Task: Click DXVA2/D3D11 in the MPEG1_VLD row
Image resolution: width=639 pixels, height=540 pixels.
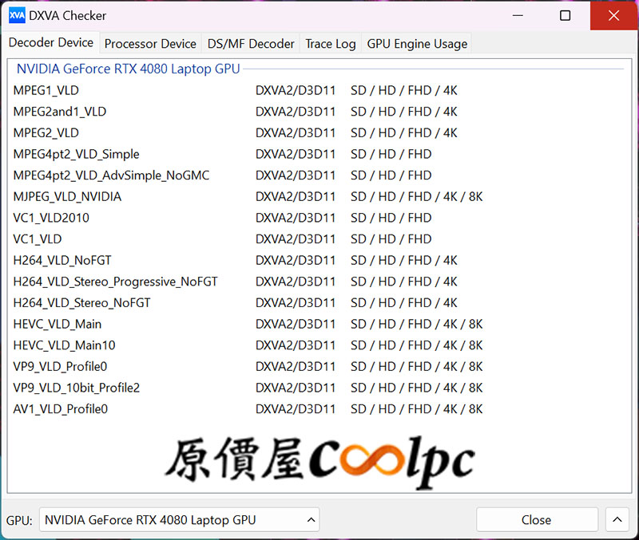Action: [x=296, y=90]
